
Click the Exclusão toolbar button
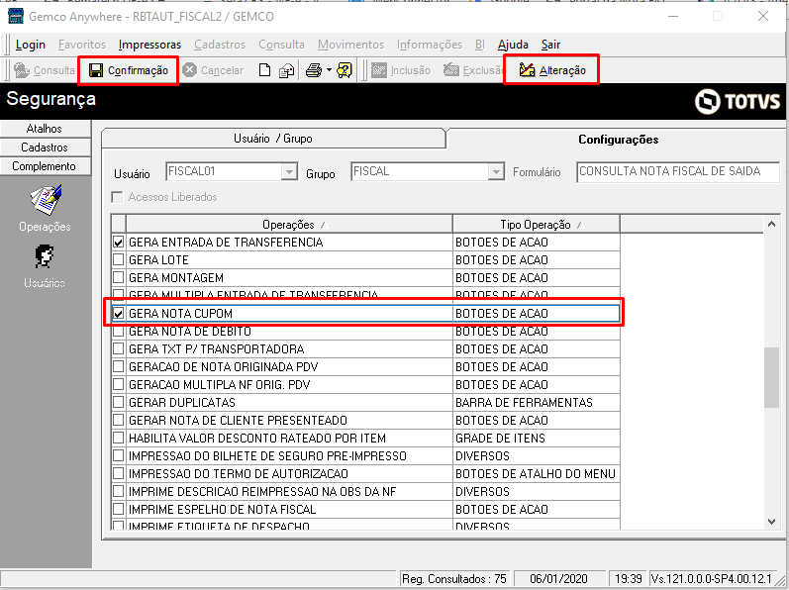click(x=473, y=70)
